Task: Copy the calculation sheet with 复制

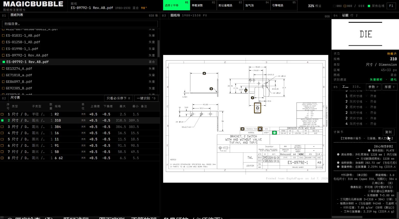Action: pos(388,132)
